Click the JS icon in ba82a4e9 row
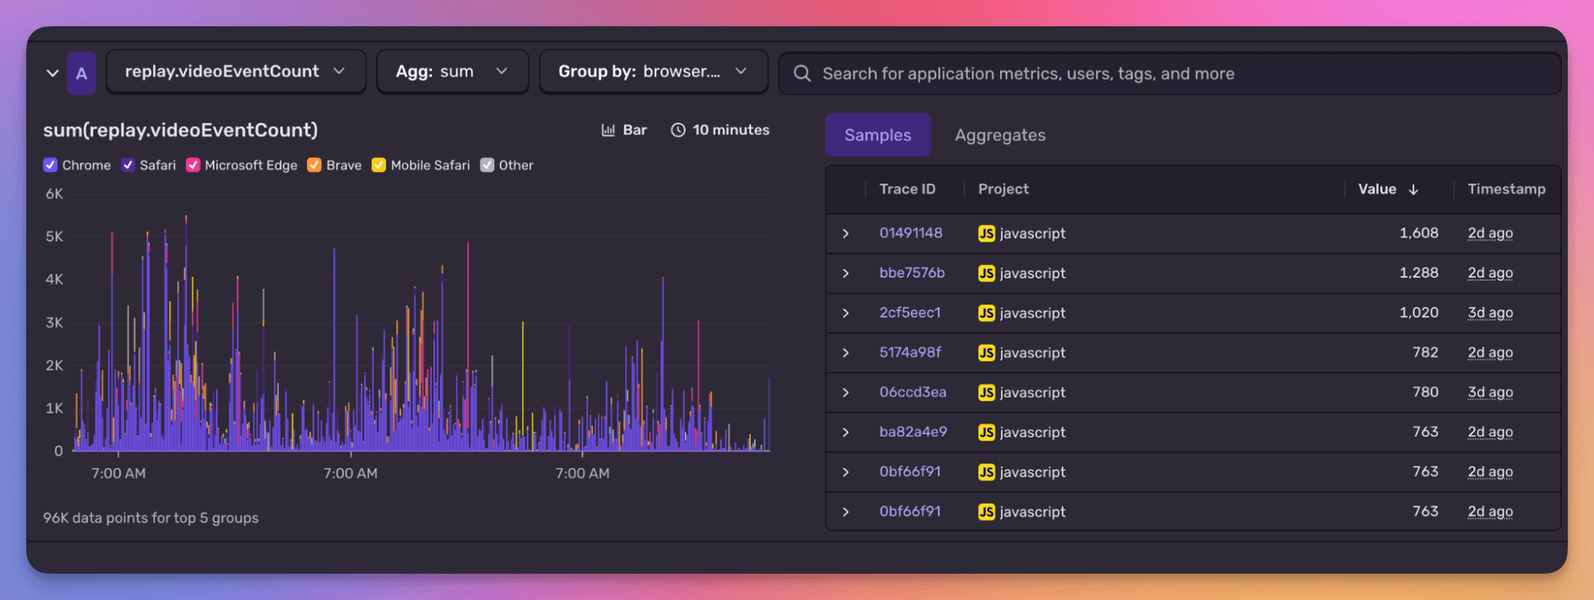Screen dimensions: 1594x600 pos(986,432)
